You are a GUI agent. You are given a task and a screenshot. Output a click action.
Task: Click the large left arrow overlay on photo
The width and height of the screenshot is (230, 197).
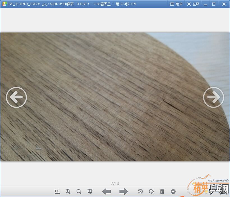pyautogui.click(x=16, y=98)
